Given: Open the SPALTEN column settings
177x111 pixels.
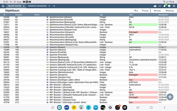Looking at the screenshot, I should point(170,11).
